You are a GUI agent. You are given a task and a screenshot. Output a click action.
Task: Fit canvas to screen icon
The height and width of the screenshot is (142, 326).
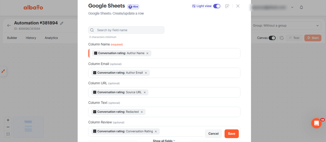(8, 134)
